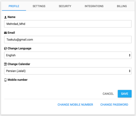Image resolution: width=136 pixels, height=116 pixels.
Task: Open the Persian (Jalali) calendar dropdown
Action: [x=68, y=71]
